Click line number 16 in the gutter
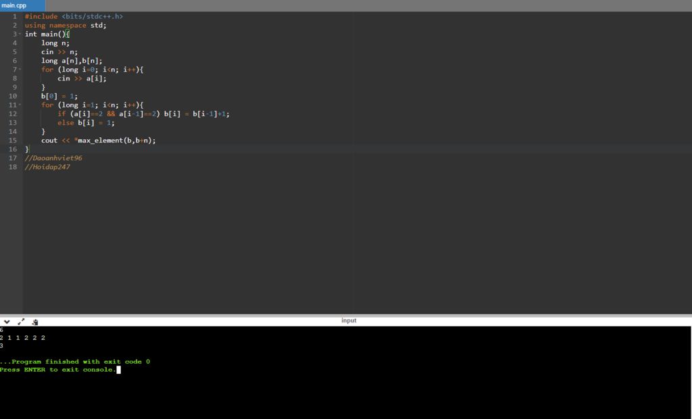Viewport: 692px width, 419px height. tap(13, 149)
